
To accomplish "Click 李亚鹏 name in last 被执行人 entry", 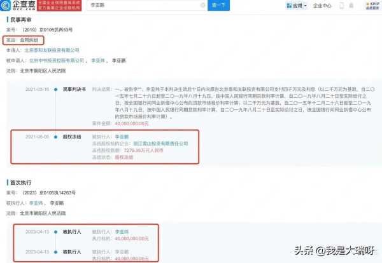I will pyautogui.click(x=122, y=252).
